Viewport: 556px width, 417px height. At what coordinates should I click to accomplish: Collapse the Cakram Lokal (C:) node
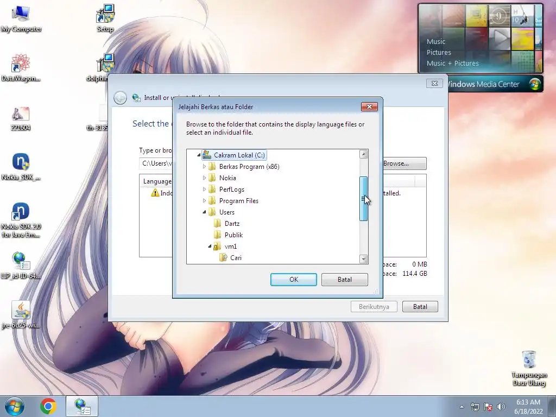[x=199, y=155]
